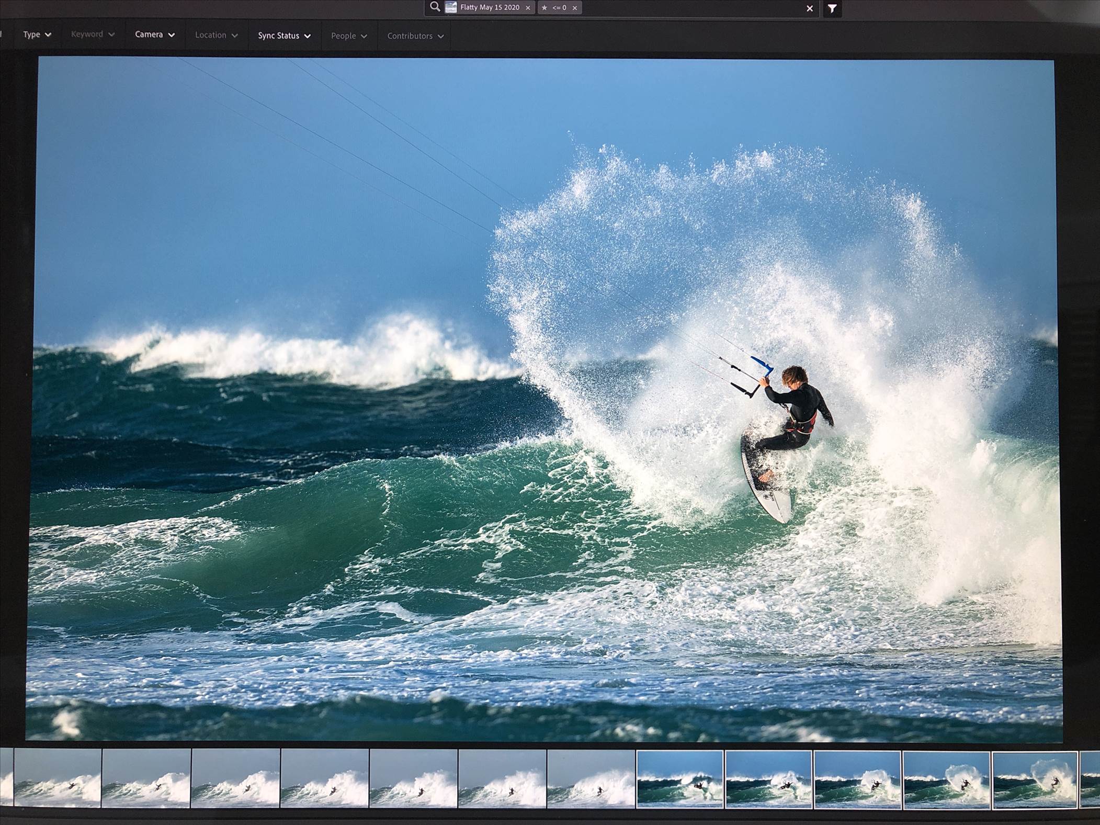Select first blue-sky wave thumbnail in filmstrip
Viewport: 1100px width, 825px height.
(679, 779)
